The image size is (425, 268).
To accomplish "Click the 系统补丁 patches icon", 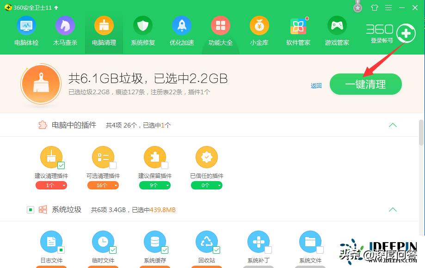I will [259, 241].
